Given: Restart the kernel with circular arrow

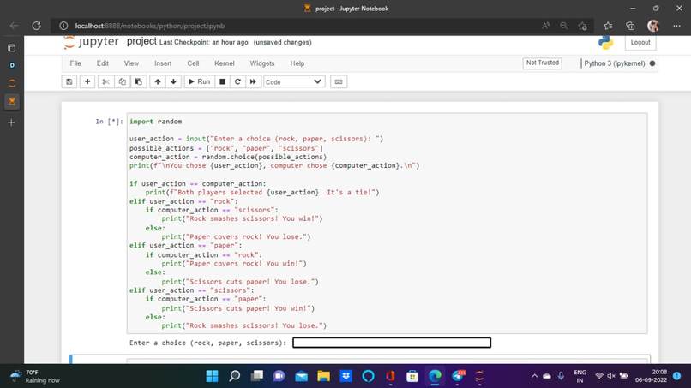Looking at the screenshot, I should tap(237, 81).
